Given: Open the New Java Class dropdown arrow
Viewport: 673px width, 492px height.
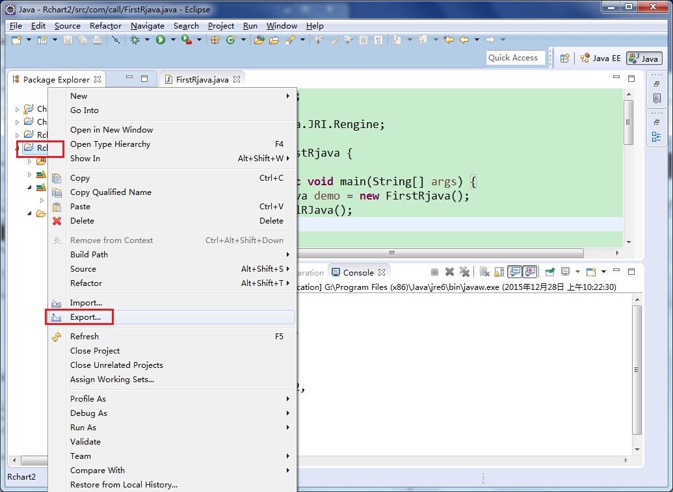Looking at the screenshot, I should [x=243, y=40].
